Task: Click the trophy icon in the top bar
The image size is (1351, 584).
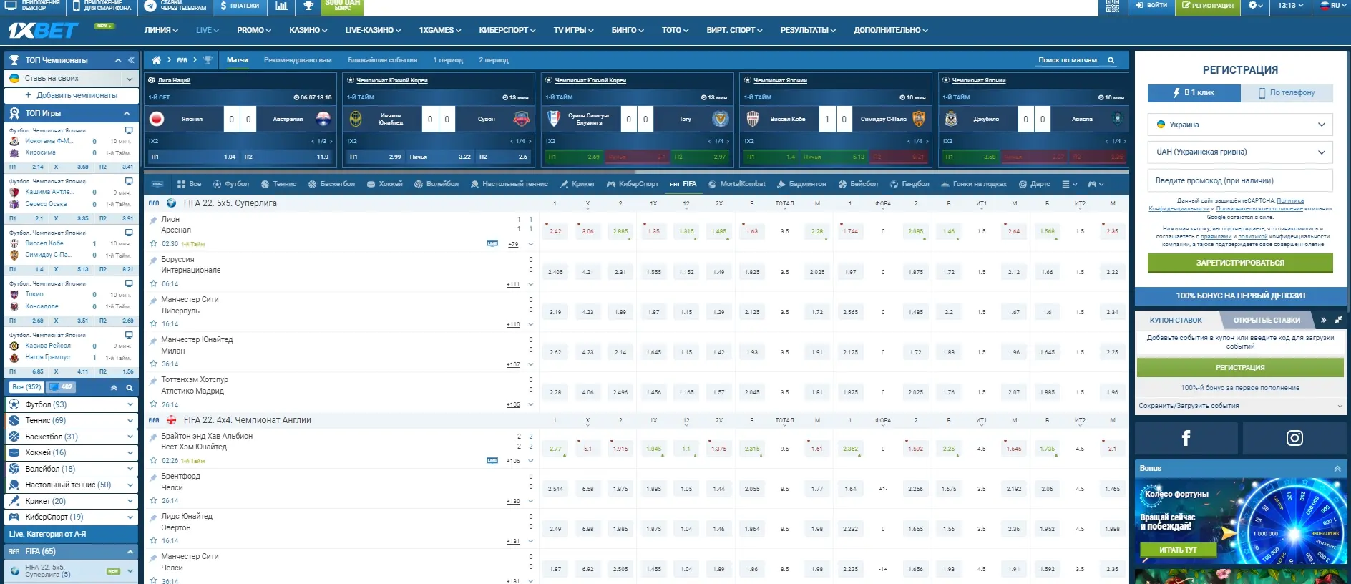Action: 308,6
